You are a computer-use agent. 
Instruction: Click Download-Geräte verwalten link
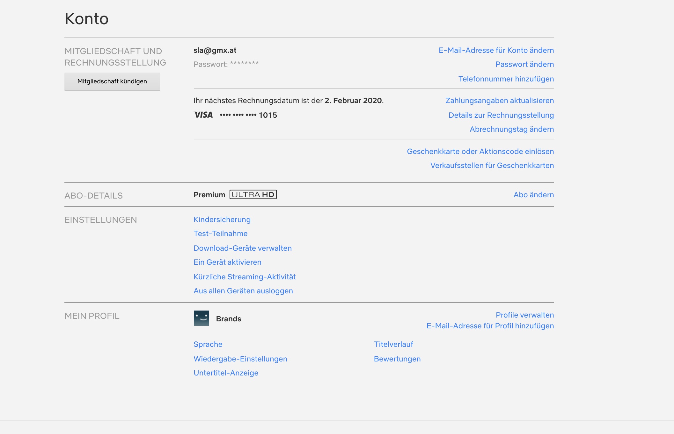coord(242,248)
